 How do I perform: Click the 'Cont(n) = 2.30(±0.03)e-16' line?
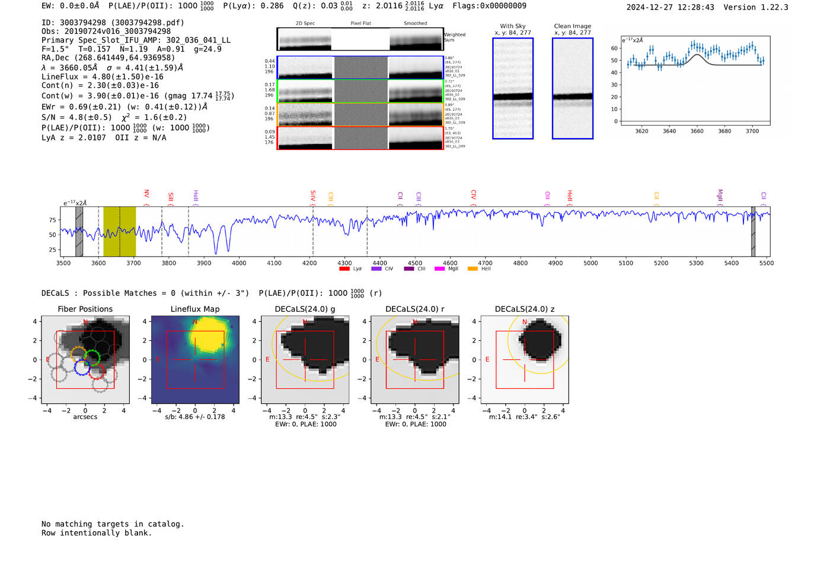[x=100, y=86]
